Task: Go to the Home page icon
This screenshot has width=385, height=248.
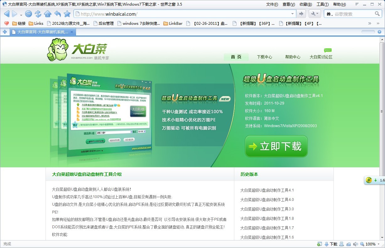Action: [x=47, y=14]
